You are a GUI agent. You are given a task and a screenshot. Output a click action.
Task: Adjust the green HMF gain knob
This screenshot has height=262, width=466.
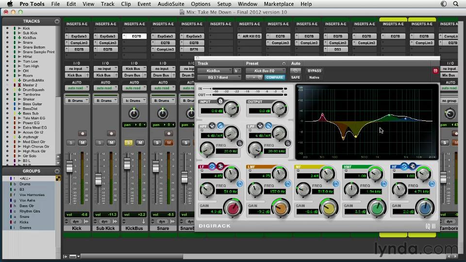[377, 208]
